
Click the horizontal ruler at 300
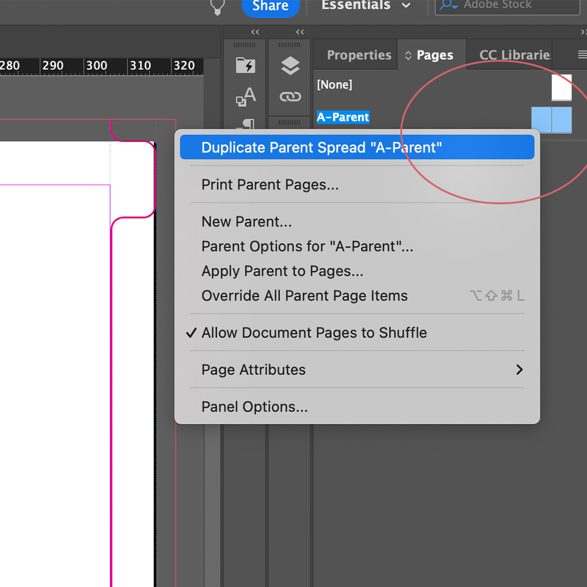coord(97,66)
